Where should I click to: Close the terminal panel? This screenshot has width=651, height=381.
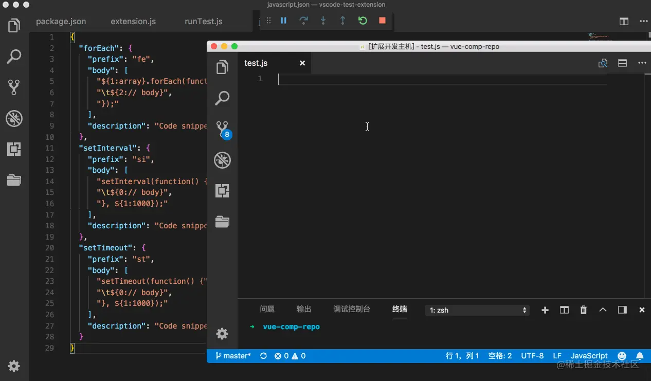642,310
